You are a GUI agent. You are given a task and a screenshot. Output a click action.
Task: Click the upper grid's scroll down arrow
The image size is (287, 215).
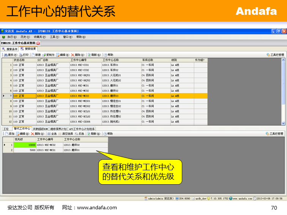[x=283, y=123]
